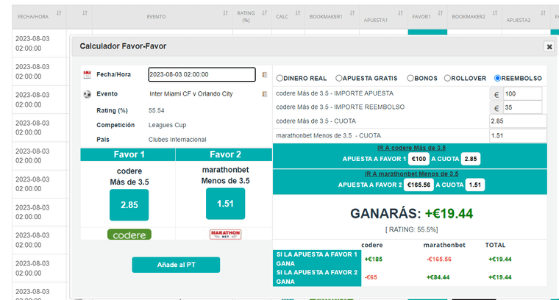Click the calendar icon beside Fecha/Hora
This screenshot has height=300, width=559.
tap(87, 74)
